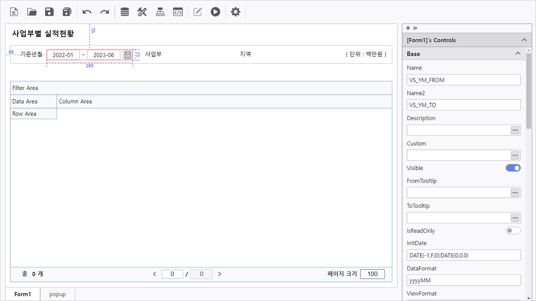Screen dimensions: 536x301
Task: Open a file with the folder icon
Action: pyautogui.click(x=32, y=12)
